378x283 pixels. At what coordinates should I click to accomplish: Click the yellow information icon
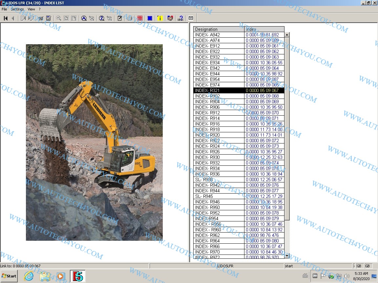tap(160, 18)
